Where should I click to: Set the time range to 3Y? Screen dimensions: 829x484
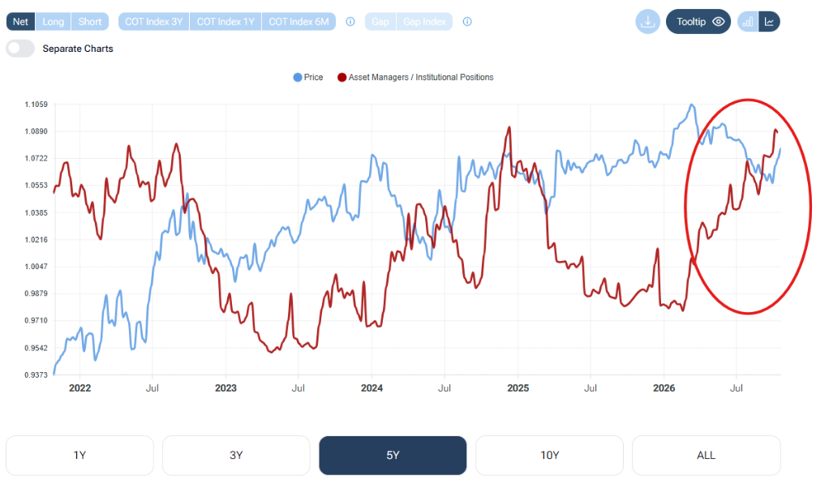tap(236, 456)
